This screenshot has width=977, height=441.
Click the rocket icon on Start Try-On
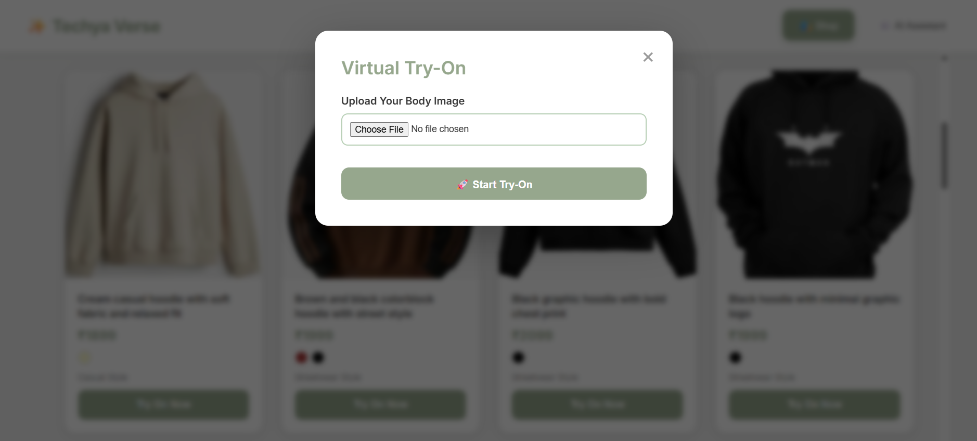coord(462,185)
